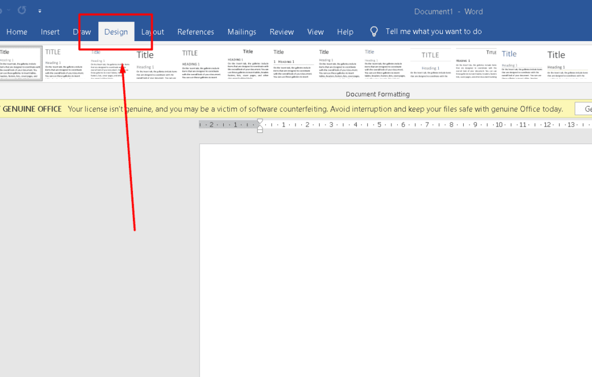Screen dimensions: 592x377
Task: Click the Hanging Indent marker on ruler
Action: pyautogui.click(x=260, y=128)
